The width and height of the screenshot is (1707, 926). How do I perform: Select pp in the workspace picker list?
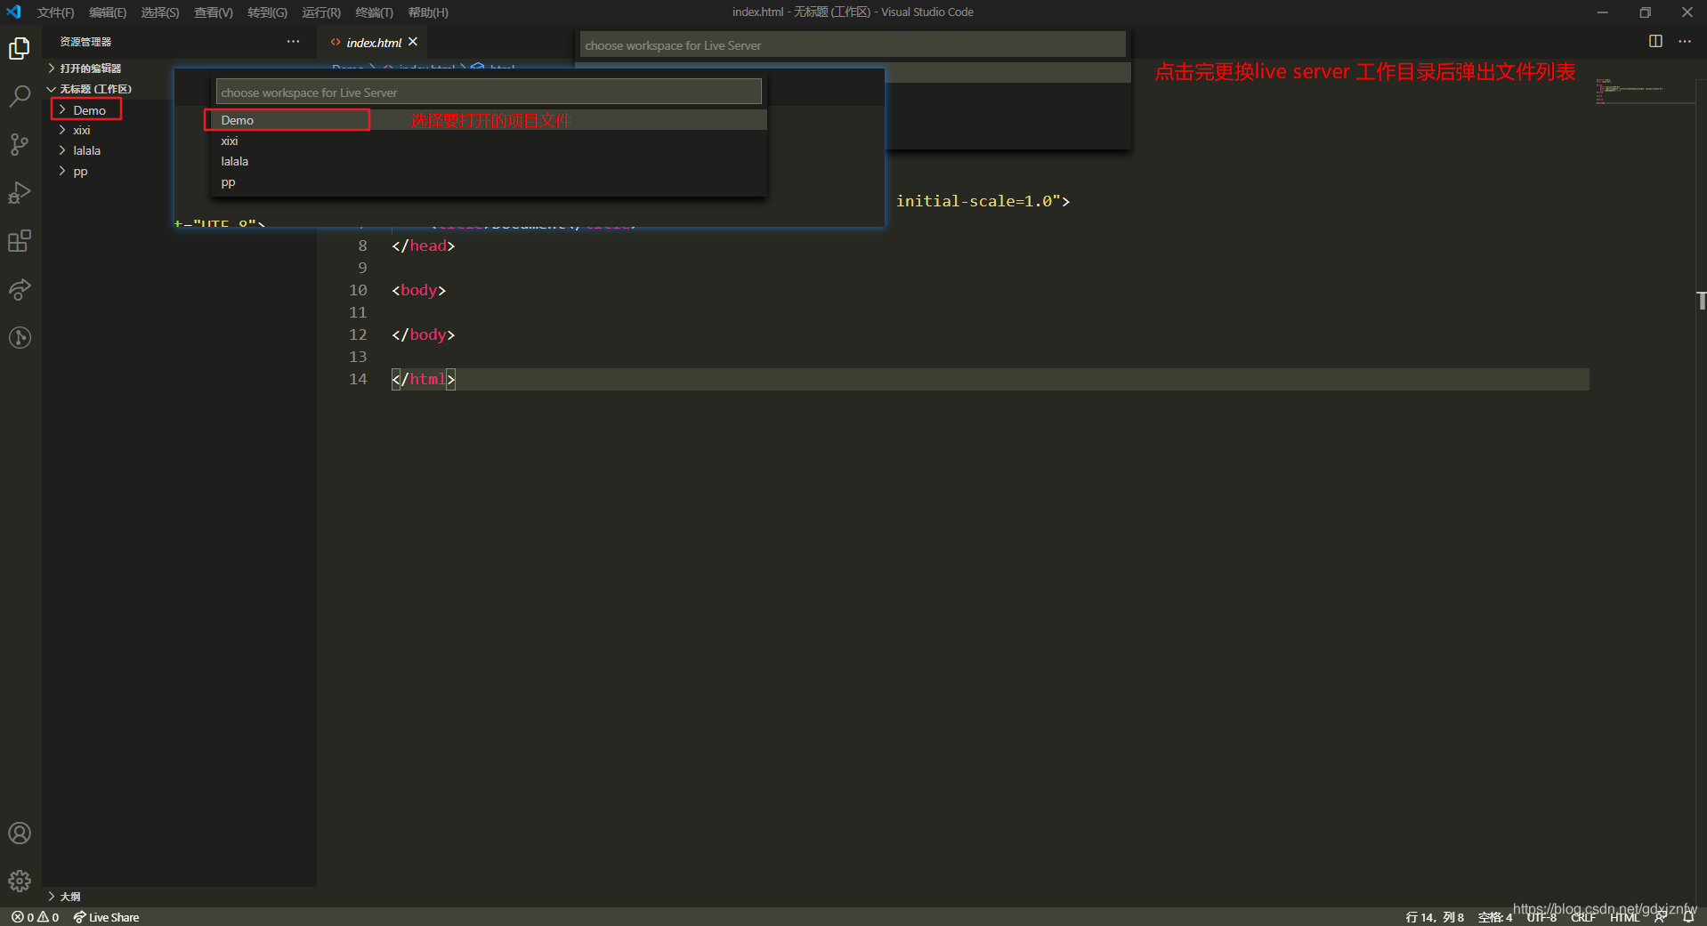(488, 182)
